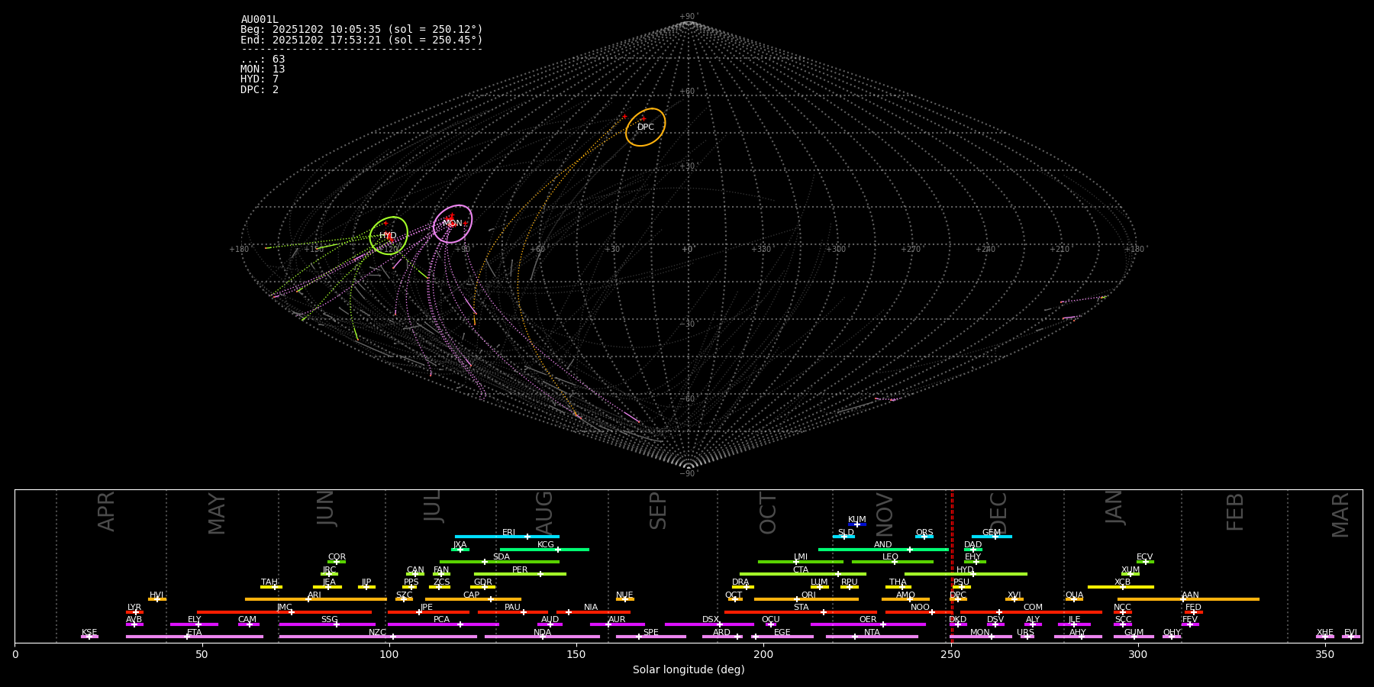Click the orange DPC radiant circle
The image size is (1374, 687).
click(645, 127)
